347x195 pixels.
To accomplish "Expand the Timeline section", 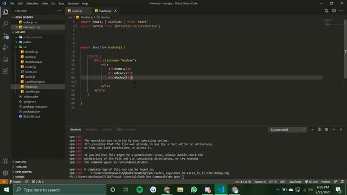I will (21, 167).
